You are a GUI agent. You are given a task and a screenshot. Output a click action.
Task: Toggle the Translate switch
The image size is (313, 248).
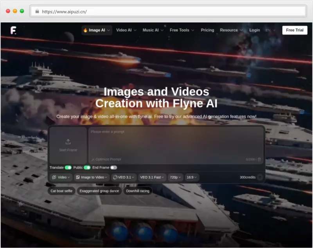pos(68,167)
